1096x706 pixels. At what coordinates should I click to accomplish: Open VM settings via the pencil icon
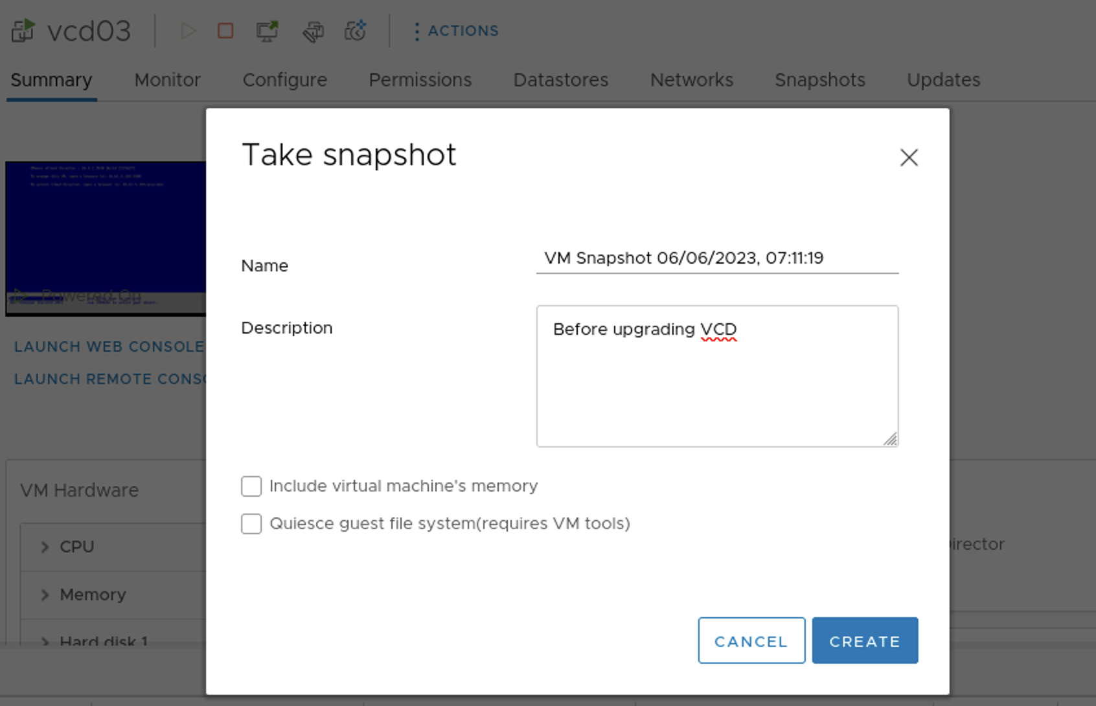tap(314, 30)
